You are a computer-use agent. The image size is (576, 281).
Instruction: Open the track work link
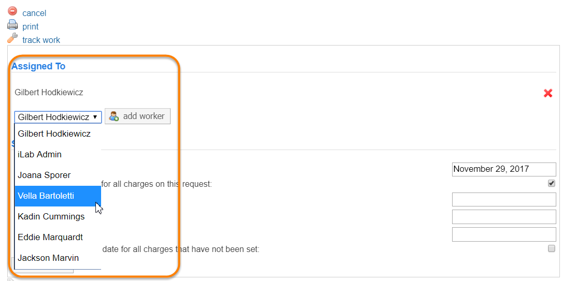tap(41, 40)
